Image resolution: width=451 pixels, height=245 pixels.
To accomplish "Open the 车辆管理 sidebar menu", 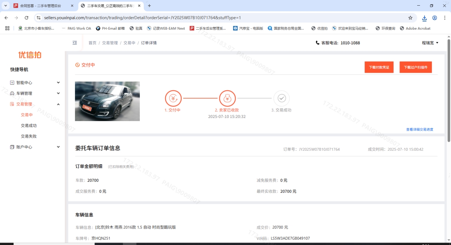I will click(24, 93).
